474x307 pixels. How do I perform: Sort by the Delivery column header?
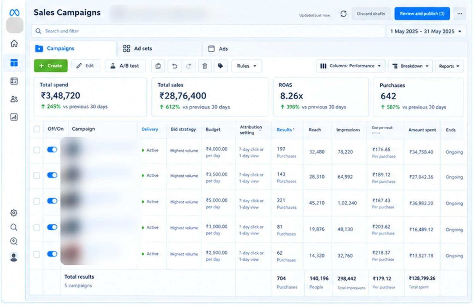150,129
